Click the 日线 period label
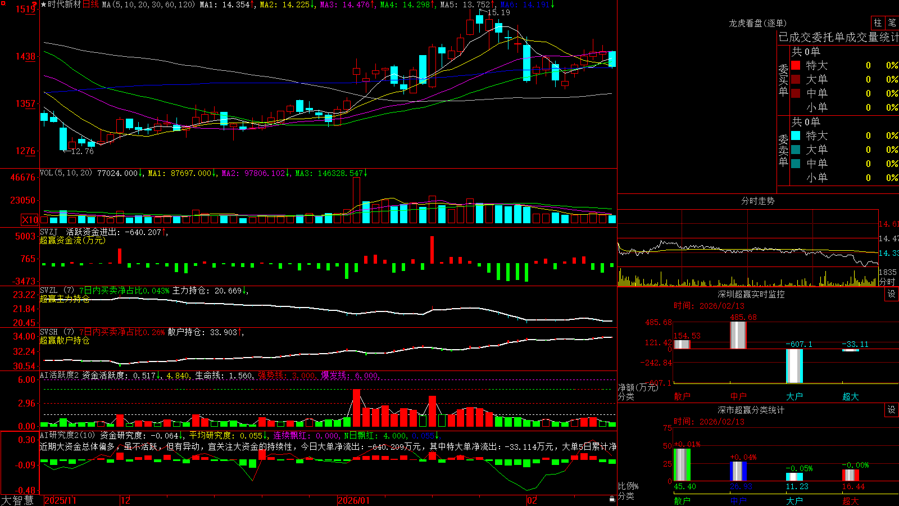The image size is (899, 506). [x=90, y=4]
